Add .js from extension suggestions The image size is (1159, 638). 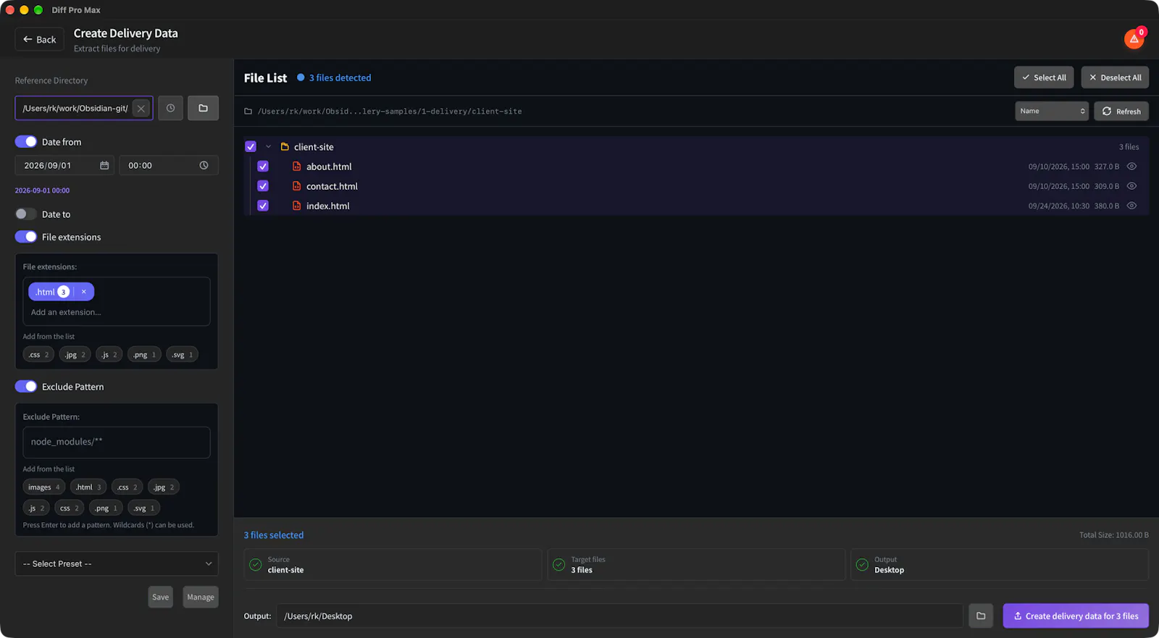109,355
